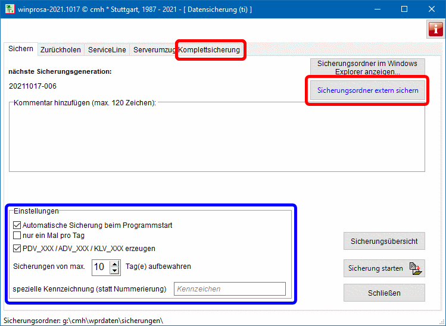This screenshot has height=326, width=446.
Task: Toggle Automatische Sicherung beim Programmstart checkbox
Action: 17,225
